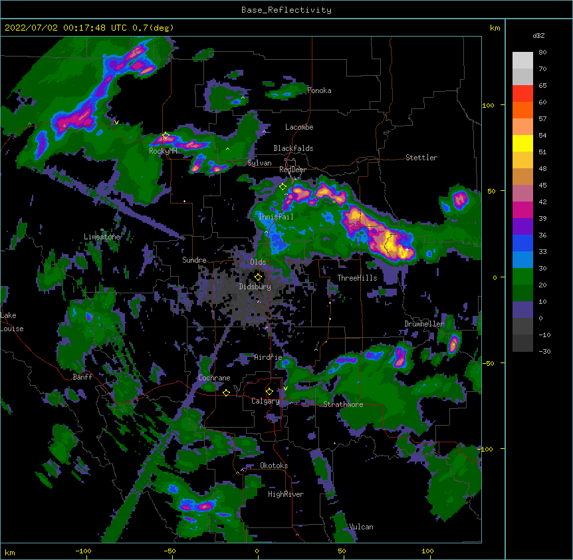Click the km unit label at the bottom left

[10, 553]
